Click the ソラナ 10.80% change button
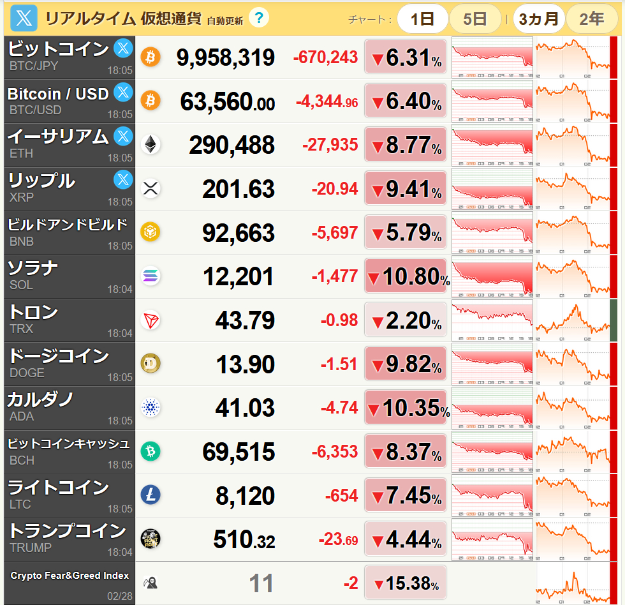This screenshot has height=605, width=625. [x=406, y=276]
